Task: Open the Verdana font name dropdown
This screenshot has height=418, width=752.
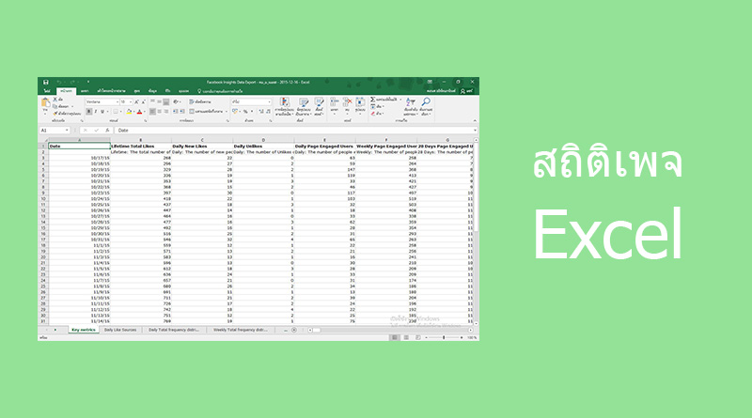Action: 117,102
